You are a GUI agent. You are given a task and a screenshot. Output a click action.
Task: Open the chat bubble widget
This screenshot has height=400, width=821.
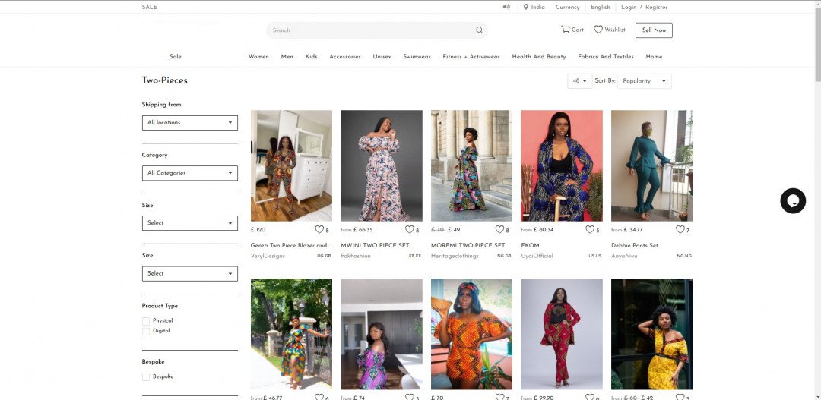click(x=793, y=201)
